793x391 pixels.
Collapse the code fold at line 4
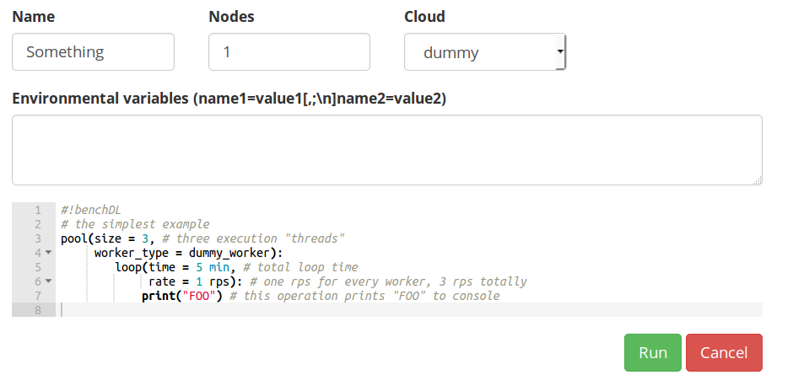49,253
